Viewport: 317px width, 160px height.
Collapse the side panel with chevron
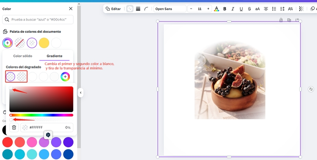[81, 93]
